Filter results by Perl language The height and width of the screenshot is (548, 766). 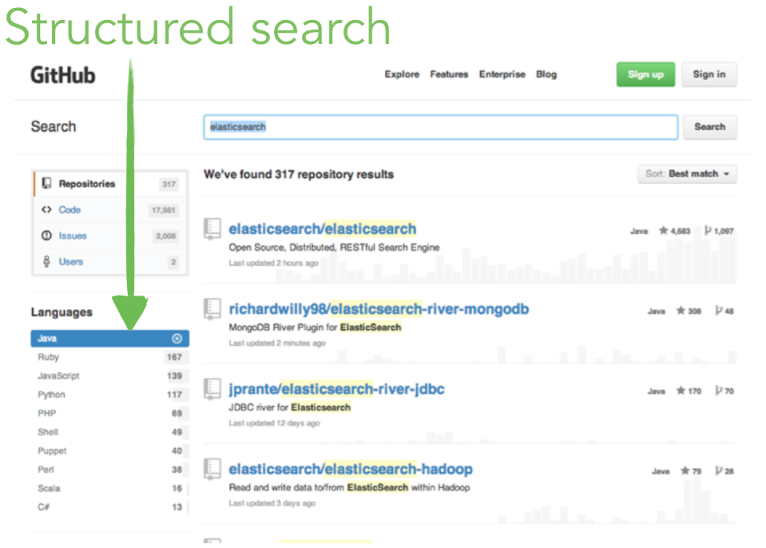click(110, 470)
